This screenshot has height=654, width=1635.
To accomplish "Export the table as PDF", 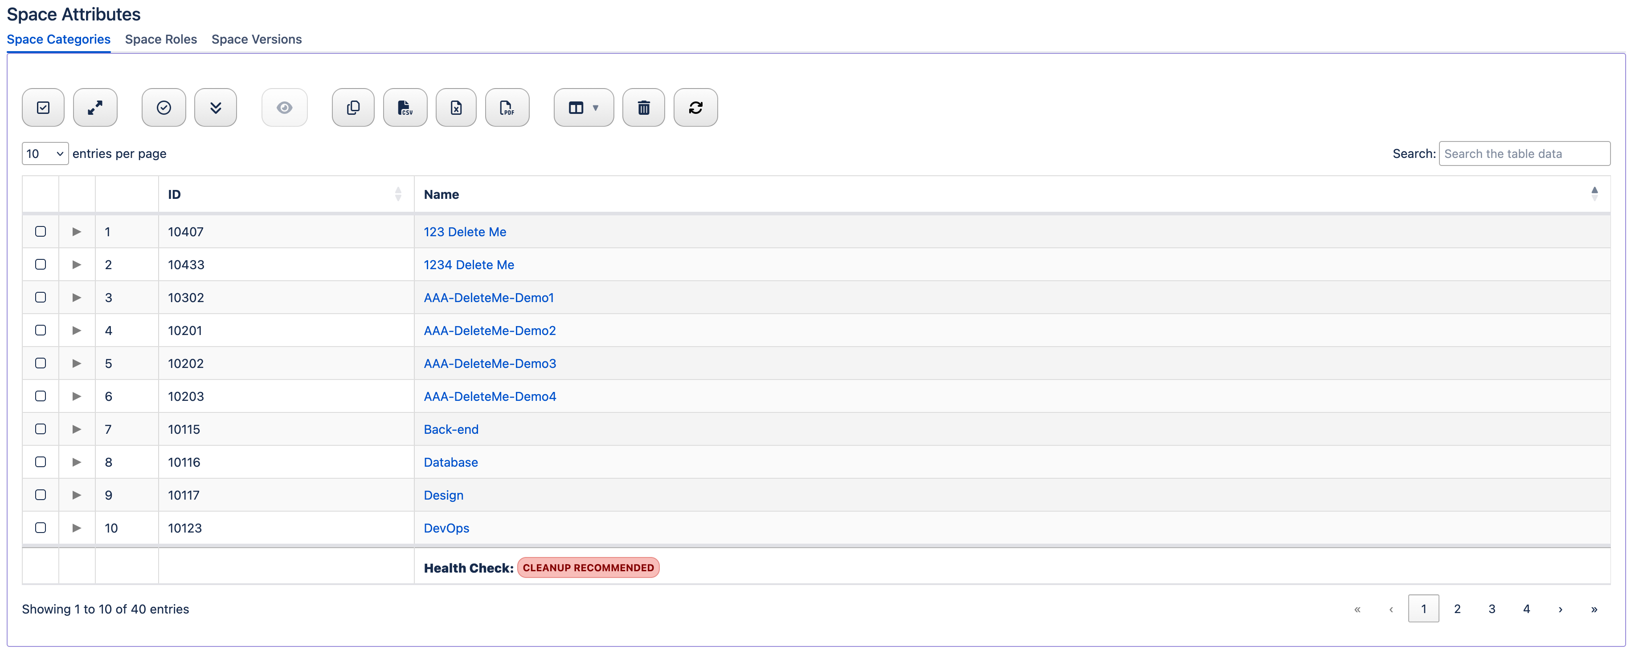I will [507, 108].
